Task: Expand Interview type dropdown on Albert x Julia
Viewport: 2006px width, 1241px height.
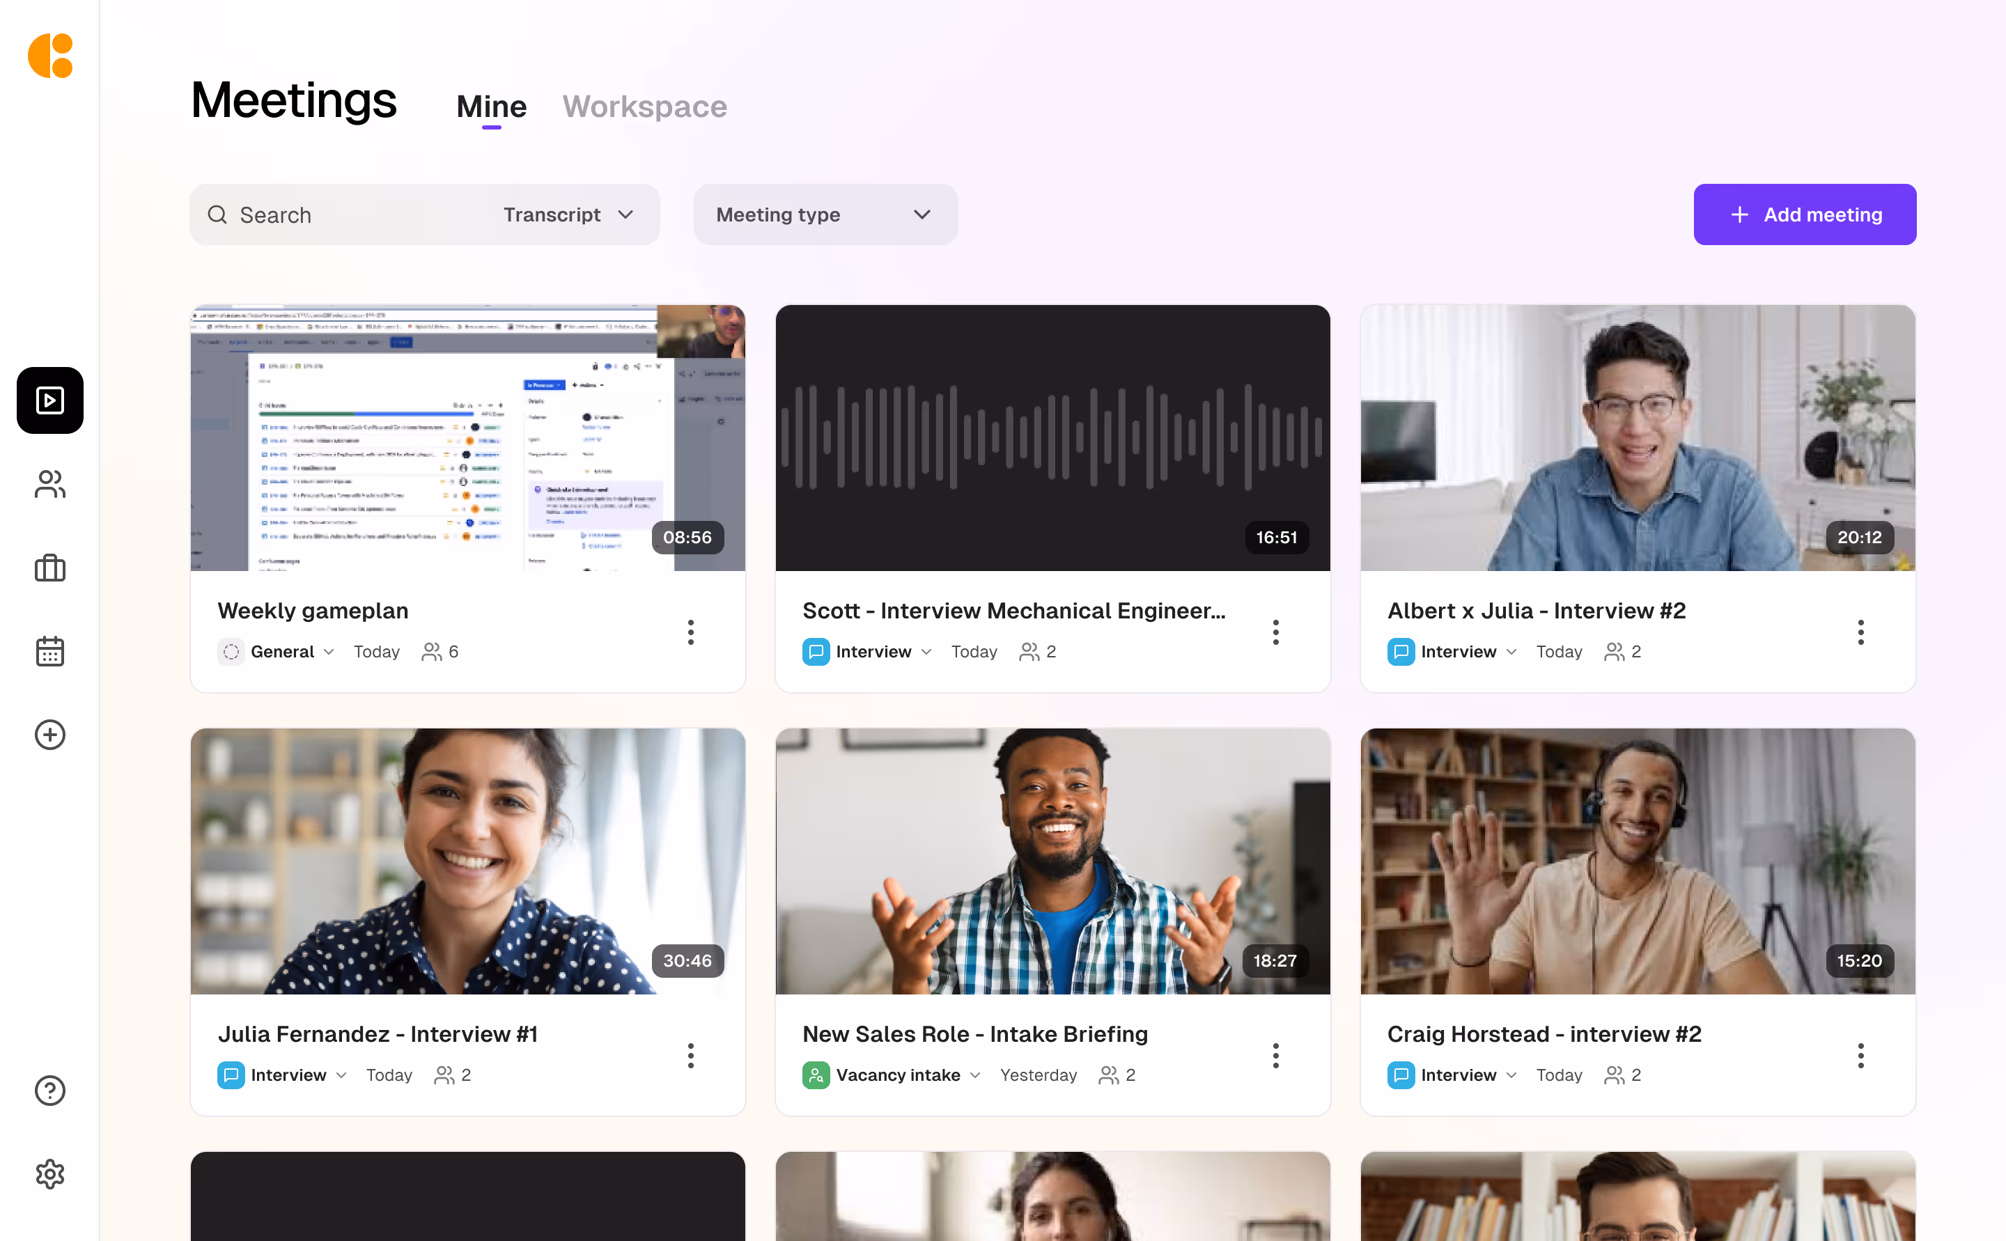Action: (1511, 652)
